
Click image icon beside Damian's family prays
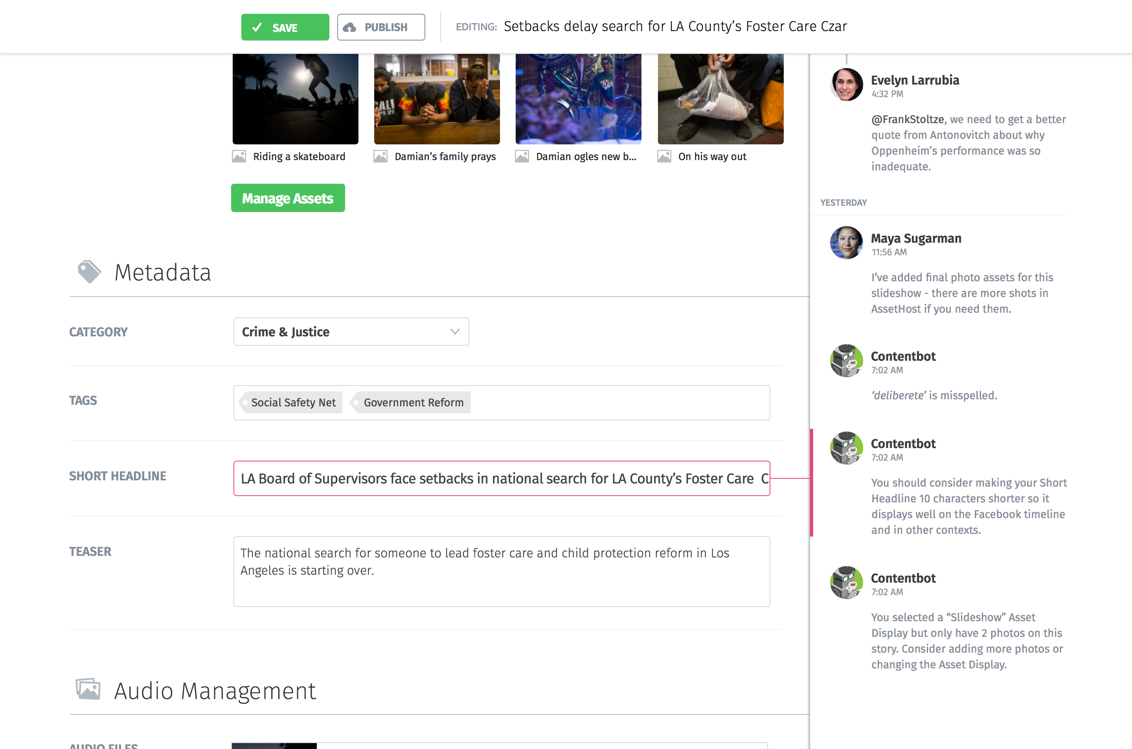(380, 157)
